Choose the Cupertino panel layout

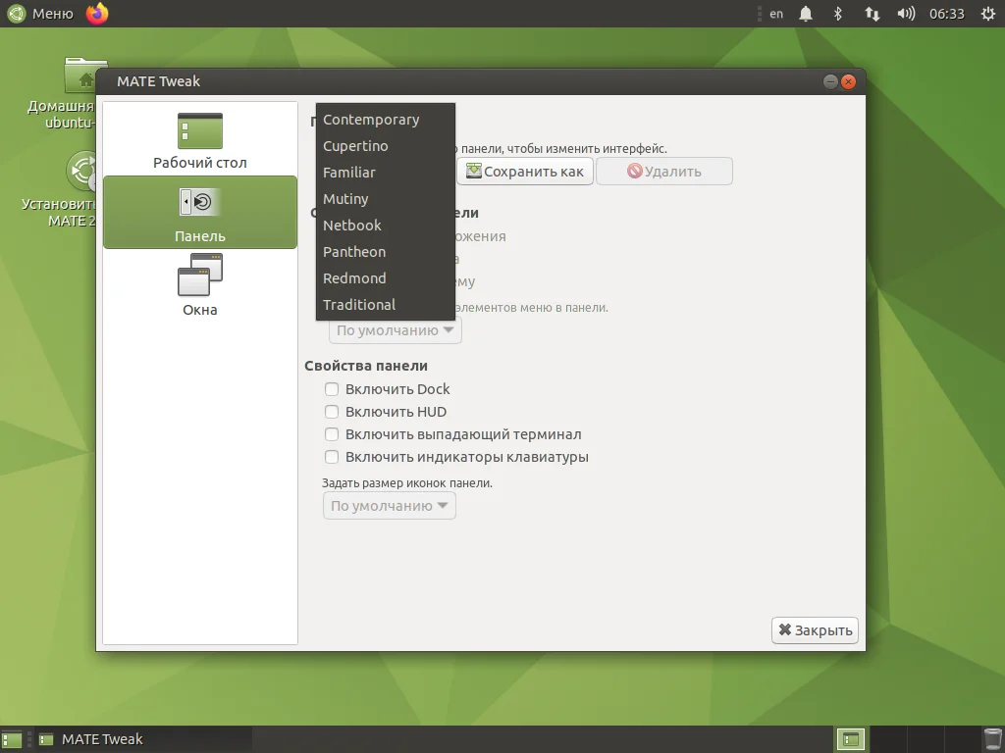tap(385, 146)
